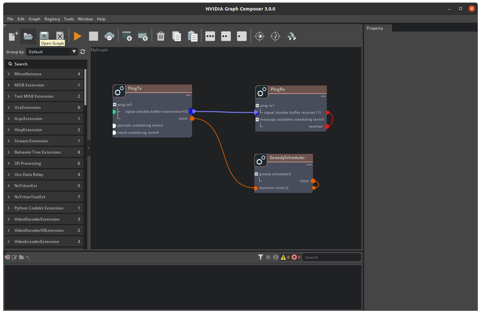Stop graph execution with square button
Image resolution: width=481 pixels, height=314 pixels.
(x=94, y=36)
